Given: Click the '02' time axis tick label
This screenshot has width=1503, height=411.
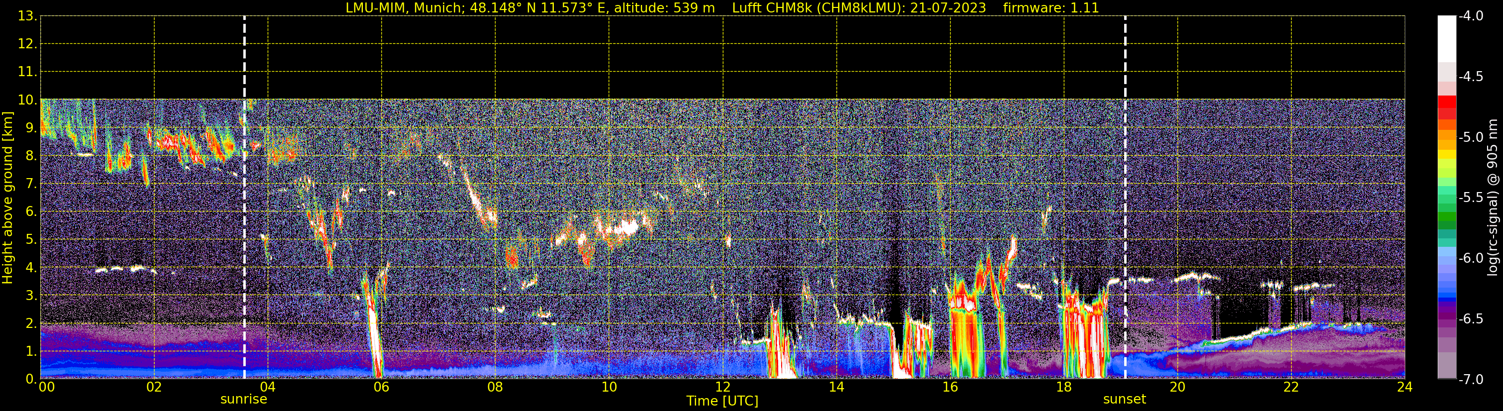Looking at the screenshot, I should pos(154,387).
